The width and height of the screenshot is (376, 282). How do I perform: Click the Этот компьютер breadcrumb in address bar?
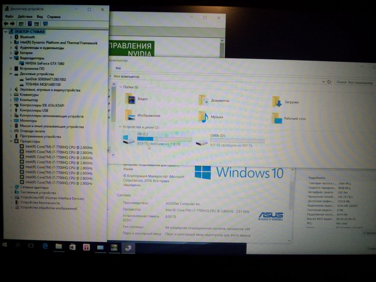point(126,76)
